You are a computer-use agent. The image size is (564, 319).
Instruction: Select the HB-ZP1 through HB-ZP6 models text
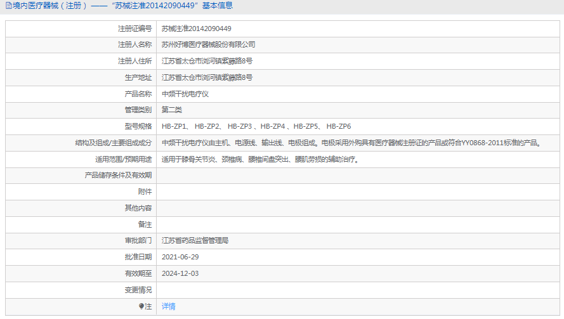[x=256, y=127]
